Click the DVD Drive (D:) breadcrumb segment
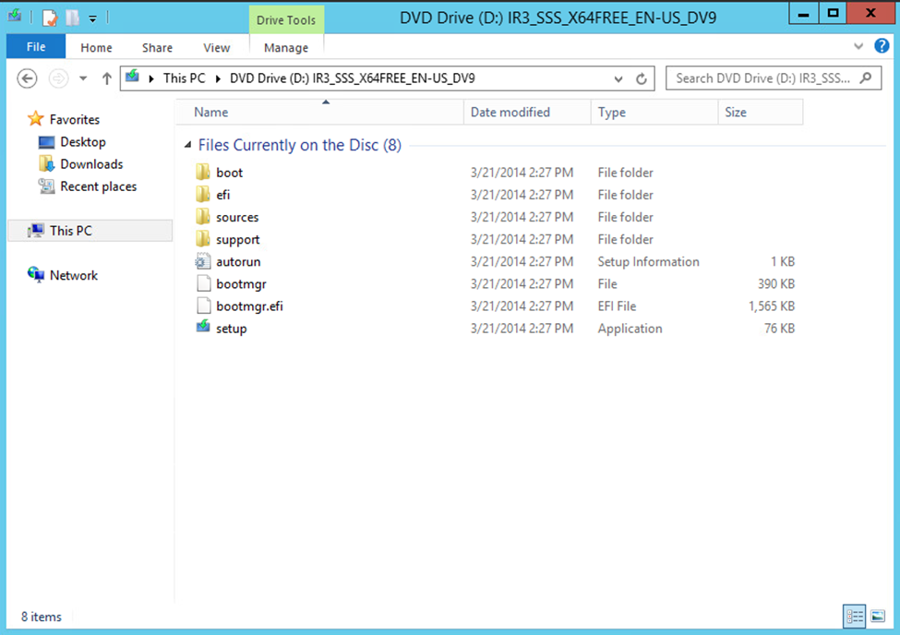 (x=352, y=78)
